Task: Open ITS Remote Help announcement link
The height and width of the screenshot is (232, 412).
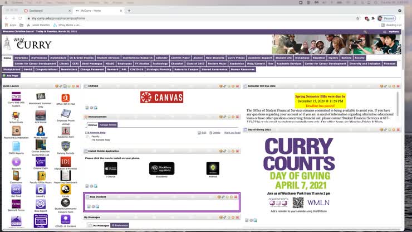Action: pos(95,133)
